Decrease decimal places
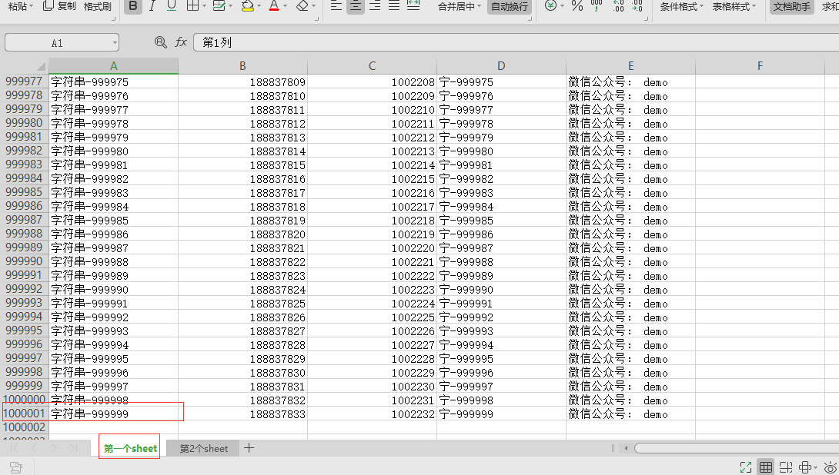 point(637,6)
